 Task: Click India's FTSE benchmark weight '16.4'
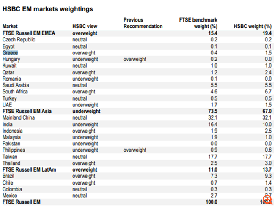[x=213, y=124]
